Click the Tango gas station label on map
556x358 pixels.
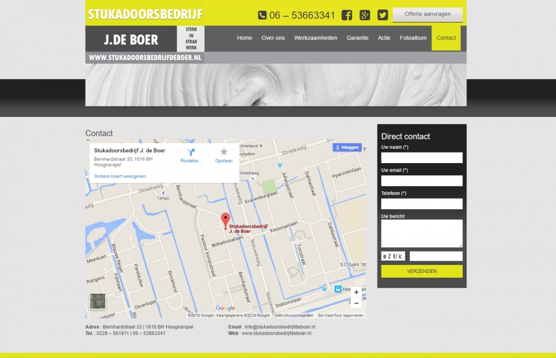click(x=163, y=198)
